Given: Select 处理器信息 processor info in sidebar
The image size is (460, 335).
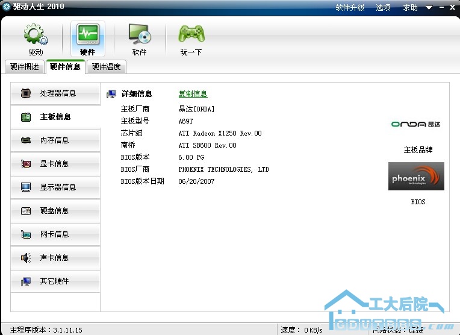Looking at the screenshot, I should 55,93.
